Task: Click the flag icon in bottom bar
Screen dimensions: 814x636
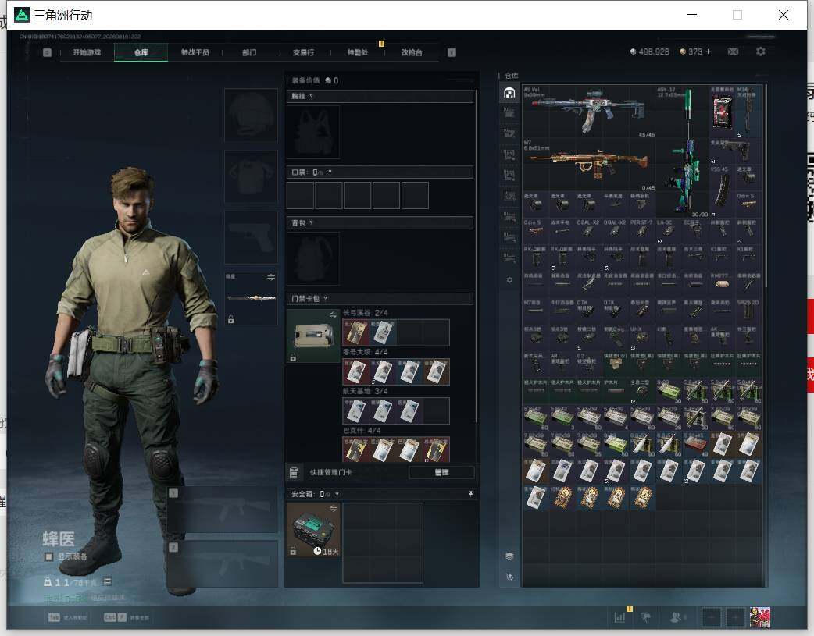Action: tap(646, 617)
